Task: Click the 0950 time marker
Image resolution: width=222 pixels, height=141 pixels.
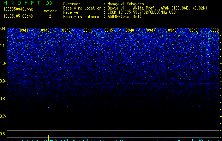Action: (x=215, y=30)
